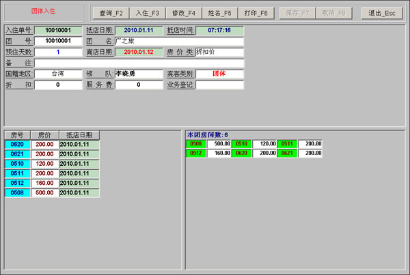The width and height of the screenshot is (410, 275).
Task: Select the empty 业务登记 field
Action: coord(219,85)
